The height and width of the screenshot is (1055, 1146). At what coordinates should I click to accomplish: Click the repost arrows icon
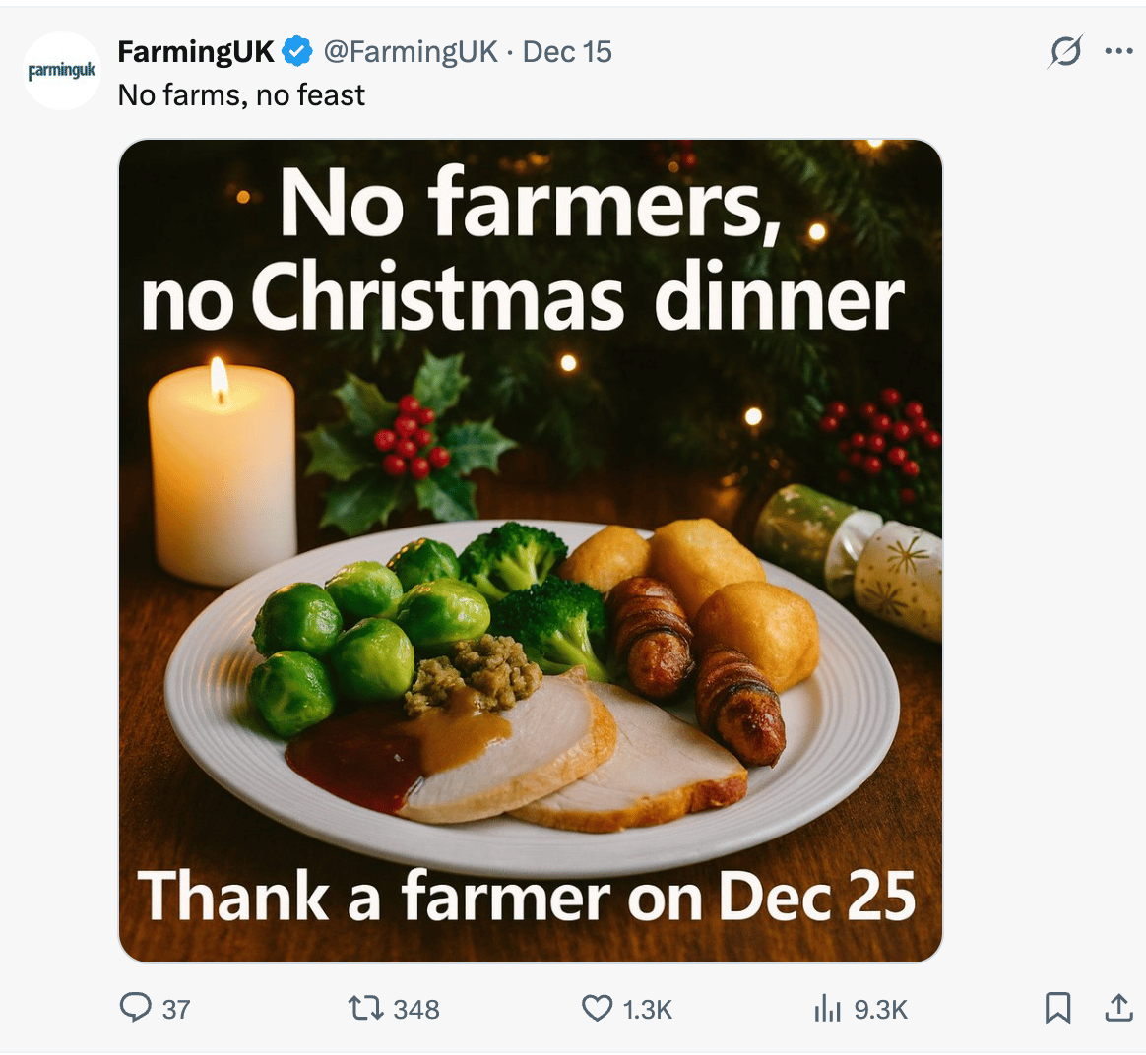pos(365,1008)
